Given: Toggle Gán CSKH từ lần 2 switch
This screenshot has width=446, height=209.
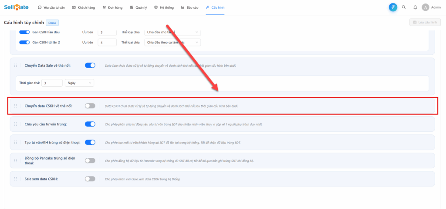Looking at the screenshot, I should coord(24,42).
